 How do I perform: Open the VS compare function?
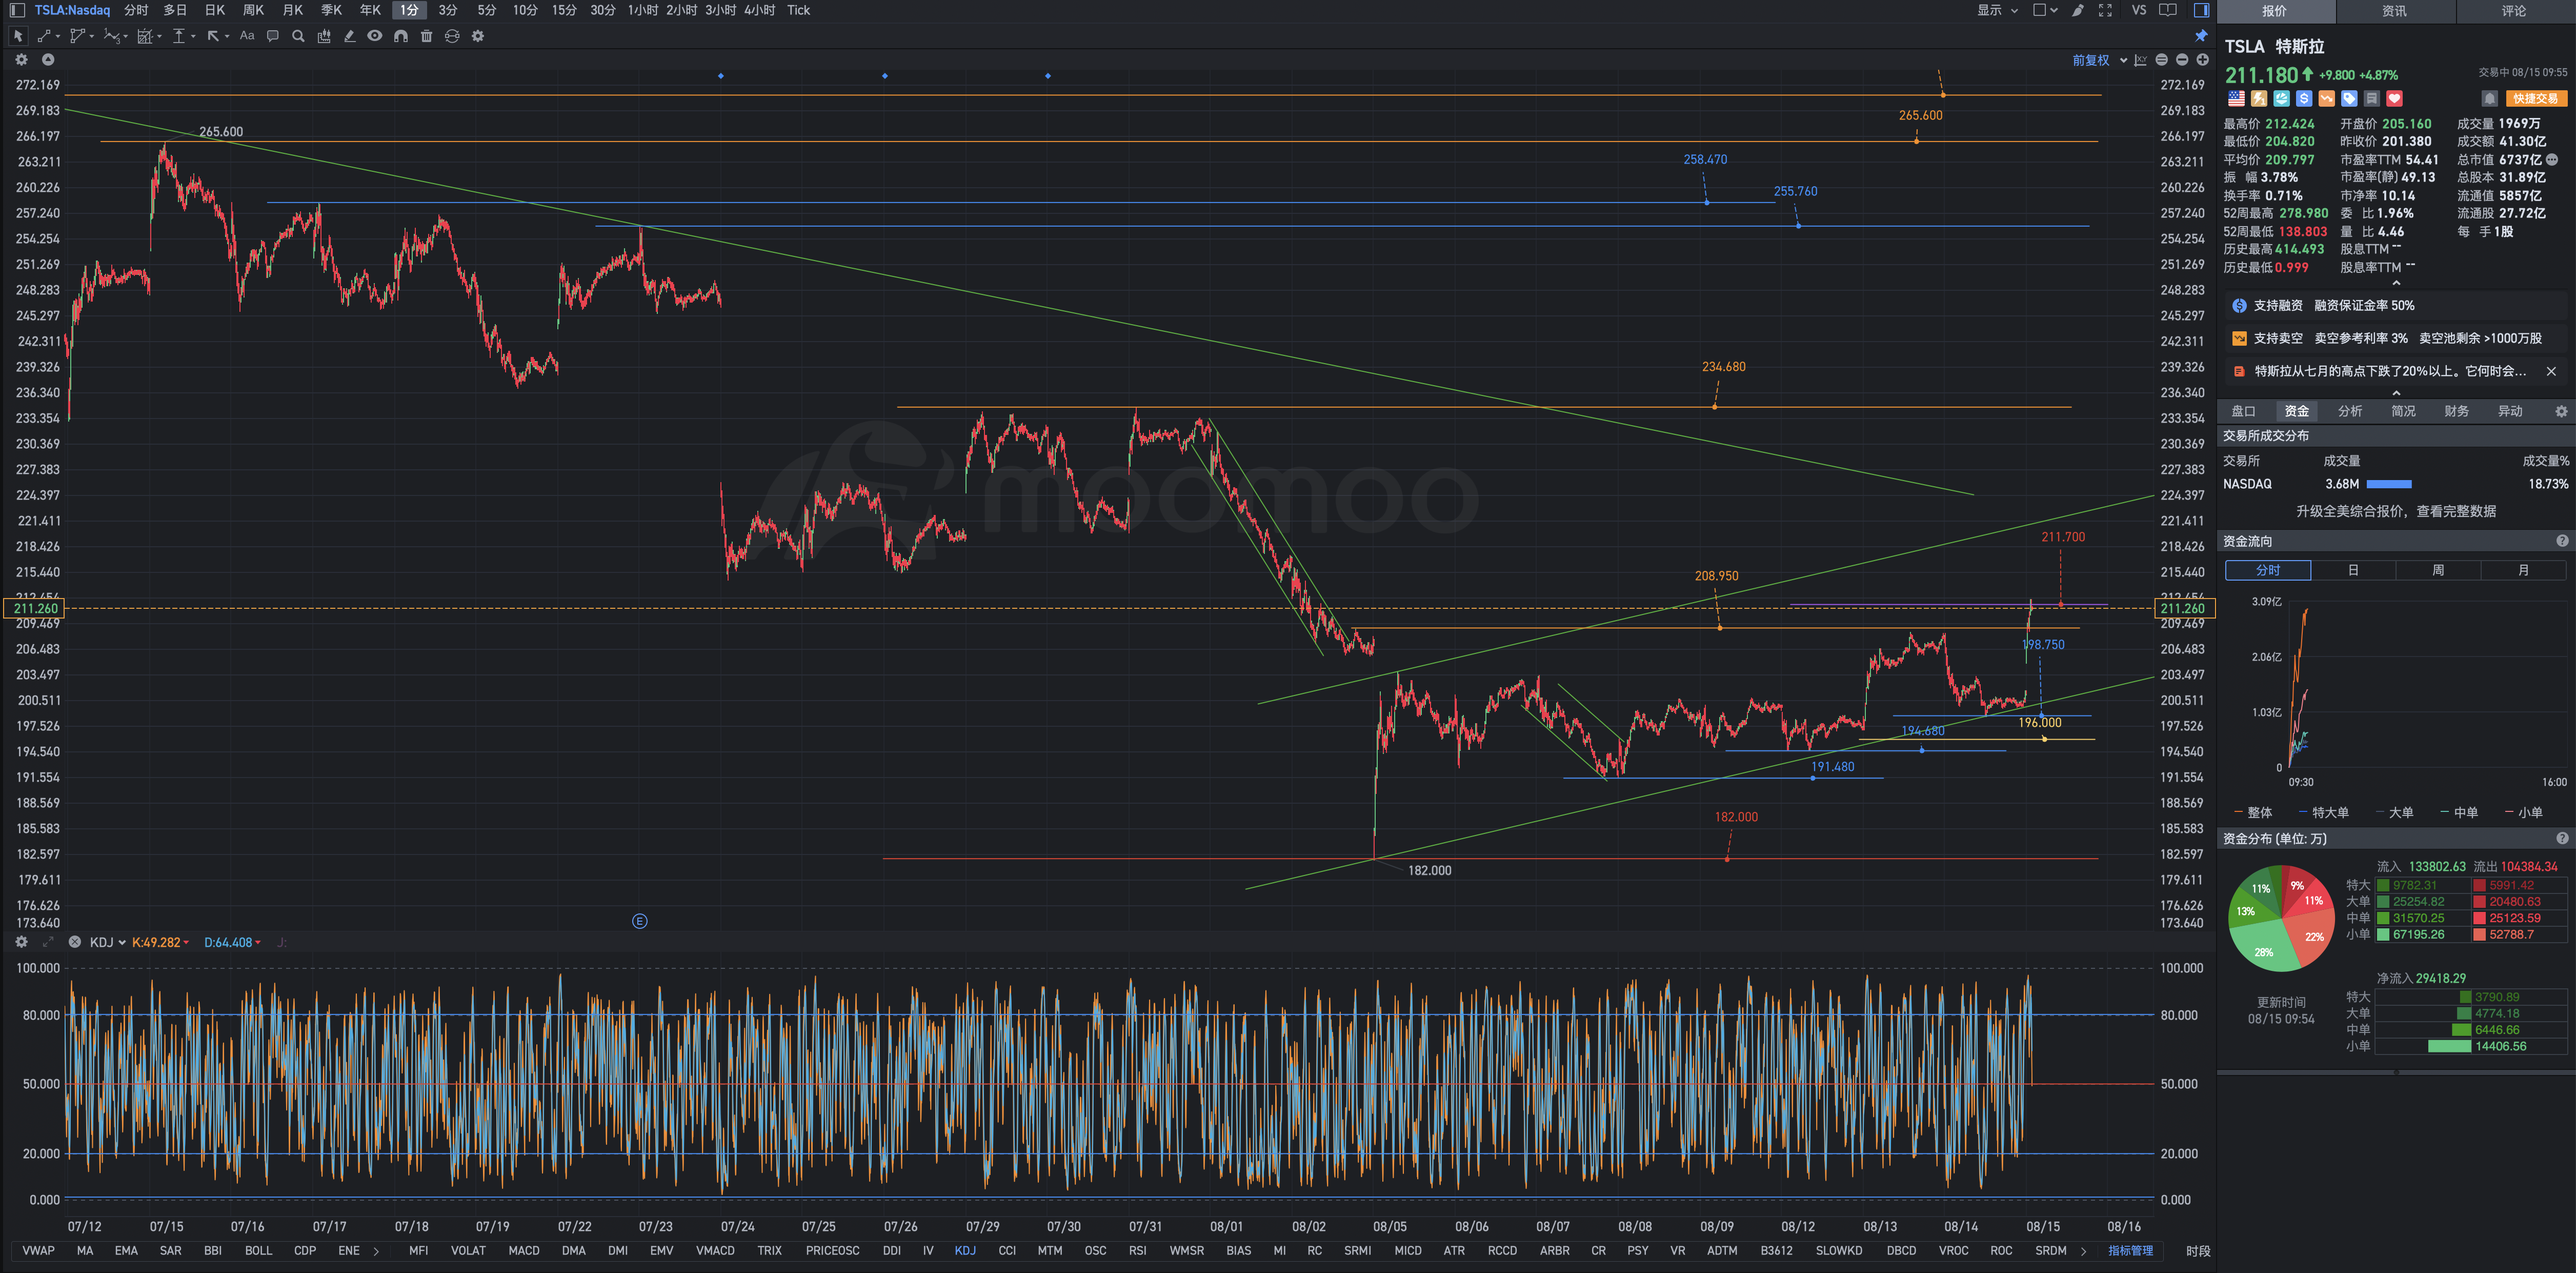coord(2139,10)
